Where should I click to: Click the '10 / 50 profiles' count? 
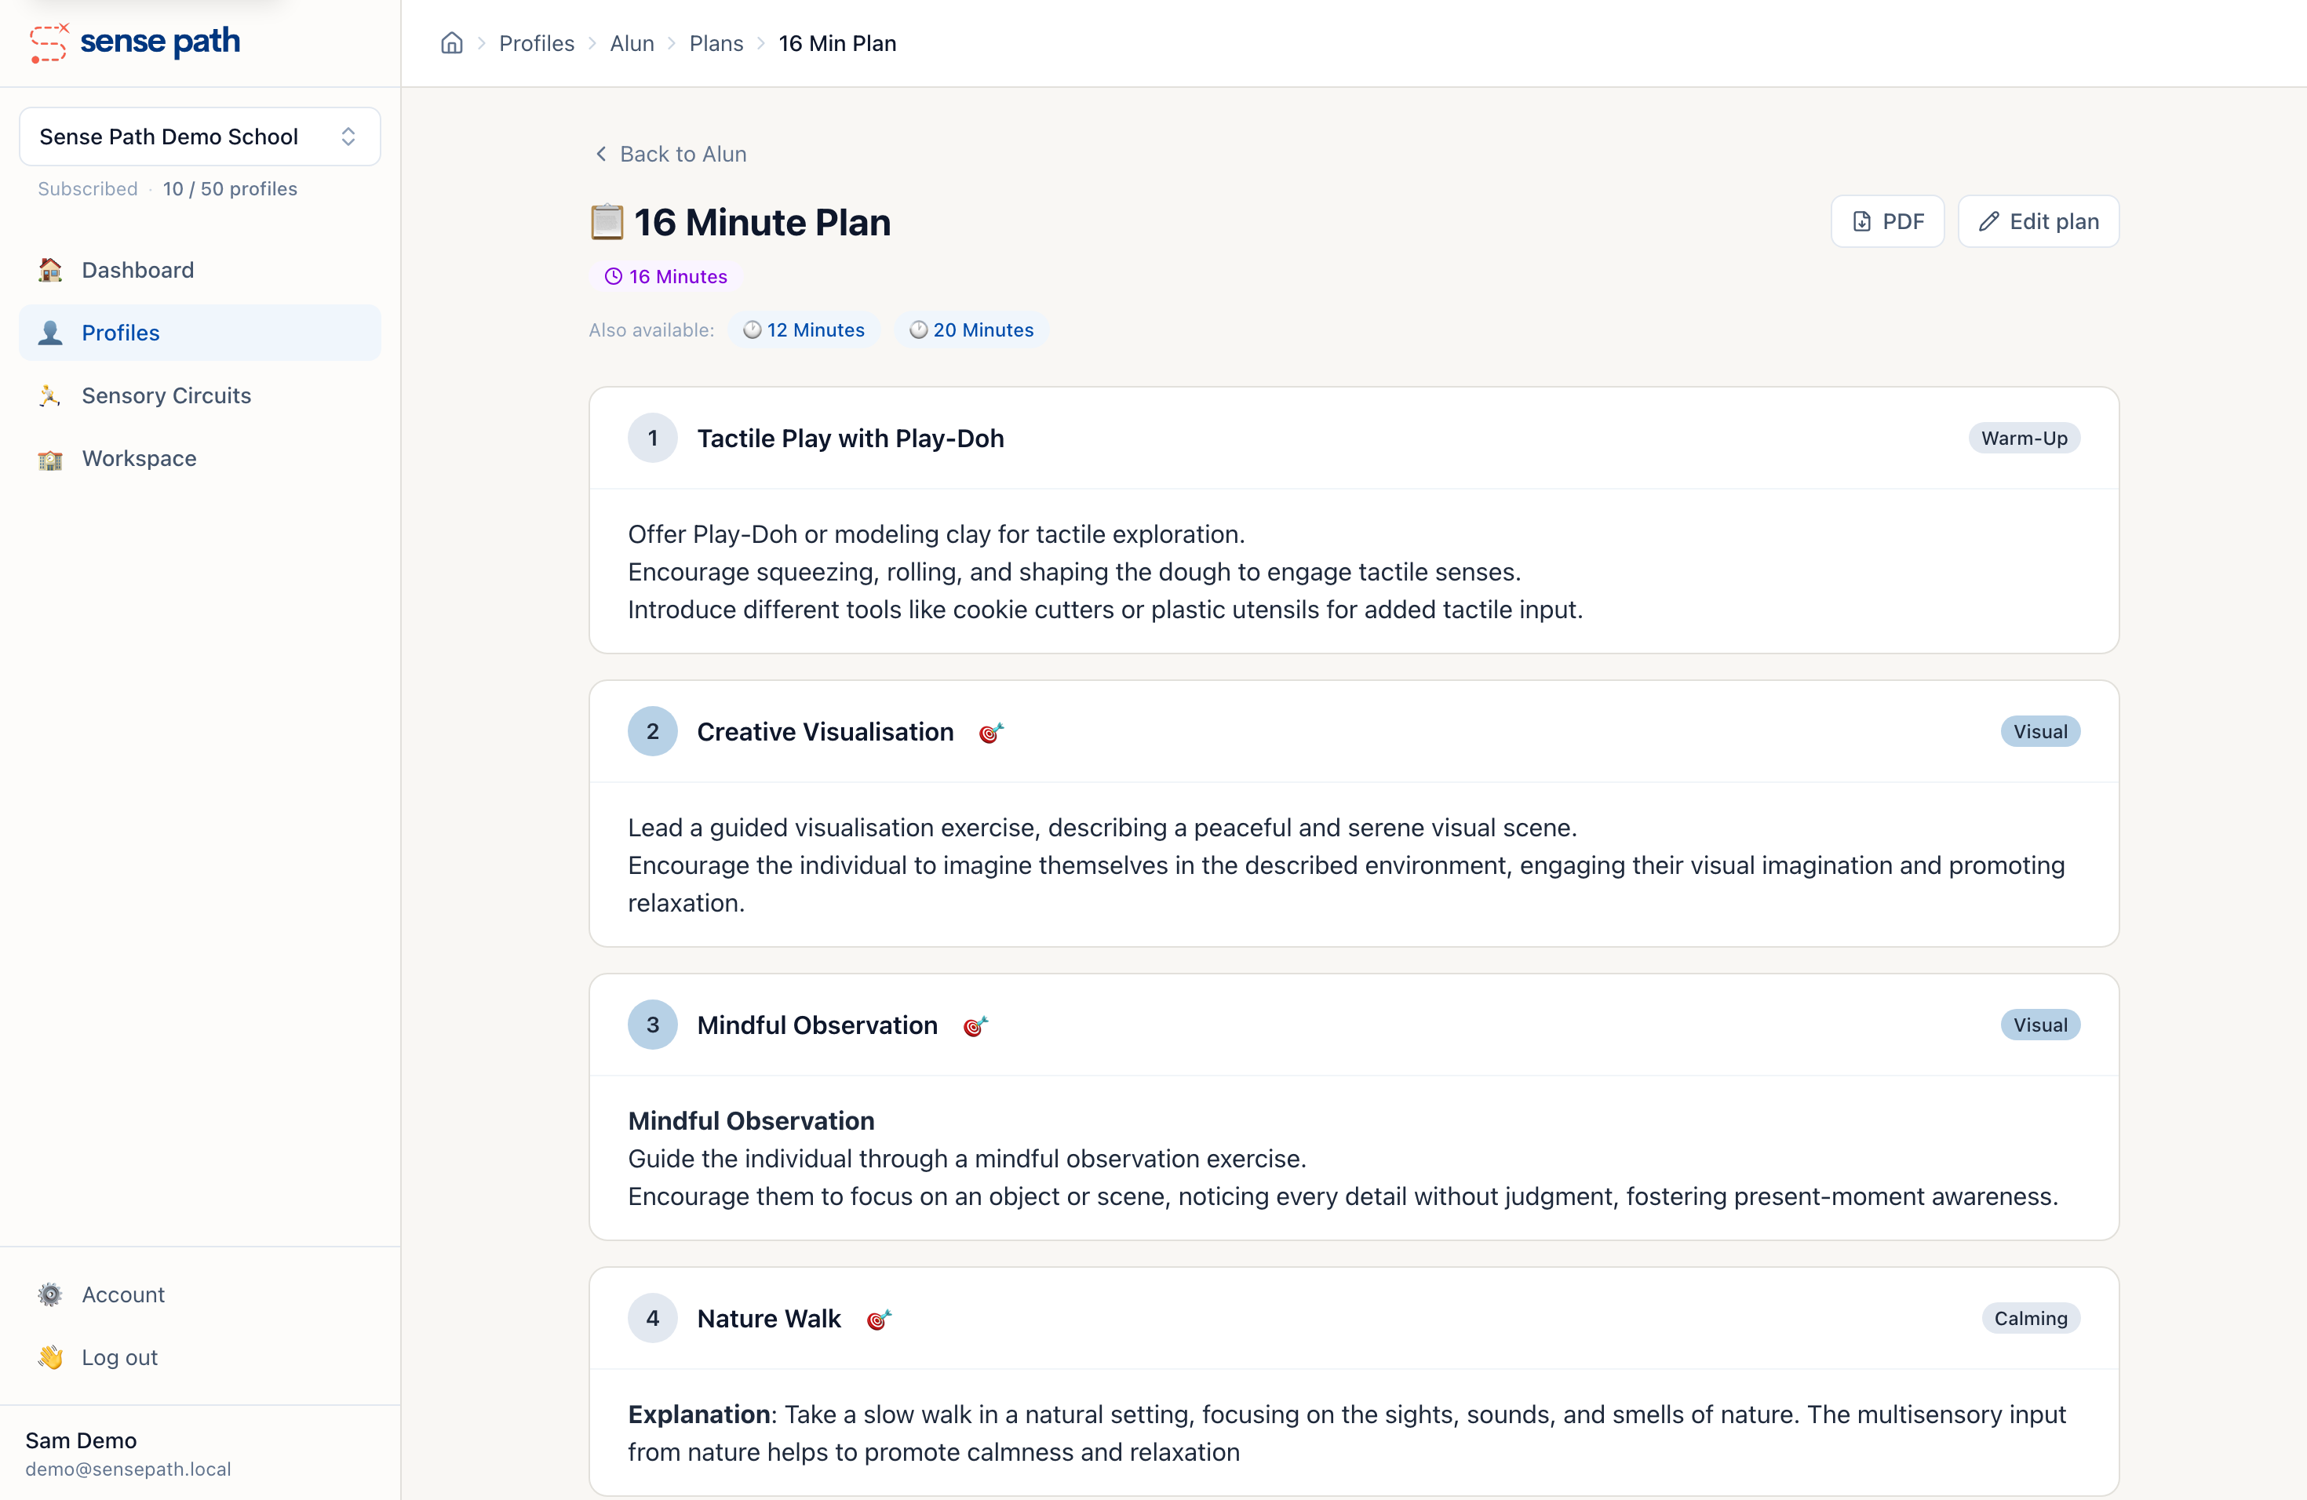coord(230,189)
